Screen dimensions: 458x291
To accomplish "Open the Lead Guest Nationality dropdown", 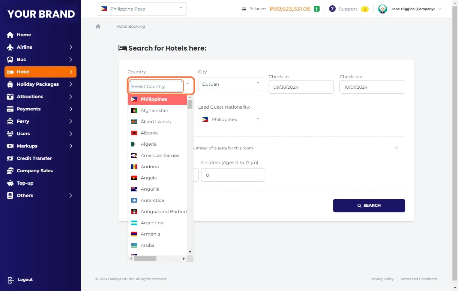I will tap(231, 119).
